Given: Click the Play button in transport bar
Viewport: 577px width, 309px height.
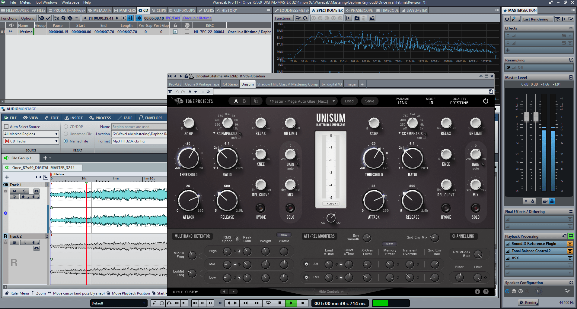Looking at the screenshot, I should point(291,303).
